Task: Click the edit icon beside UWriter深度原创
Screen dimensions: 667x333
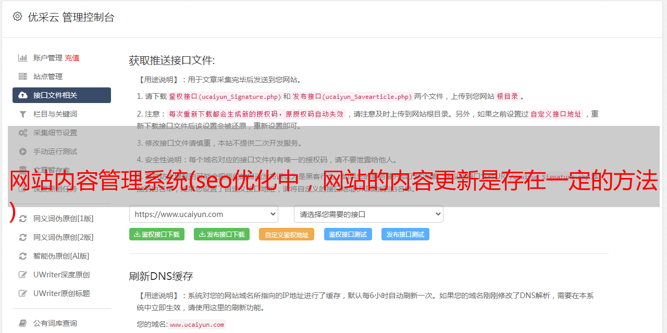Action: 23,275
